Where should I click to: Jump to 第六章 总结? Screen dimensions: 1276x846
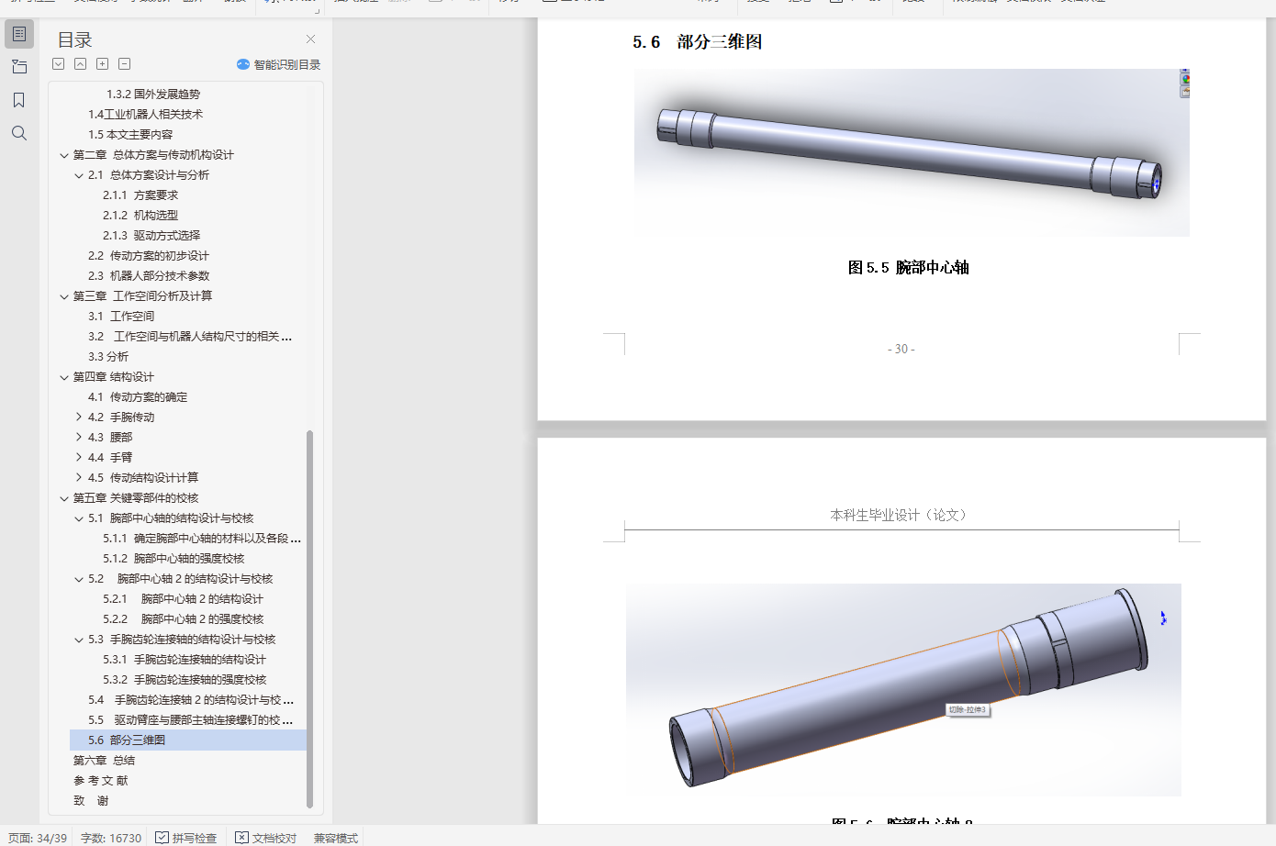pos(104,761)
